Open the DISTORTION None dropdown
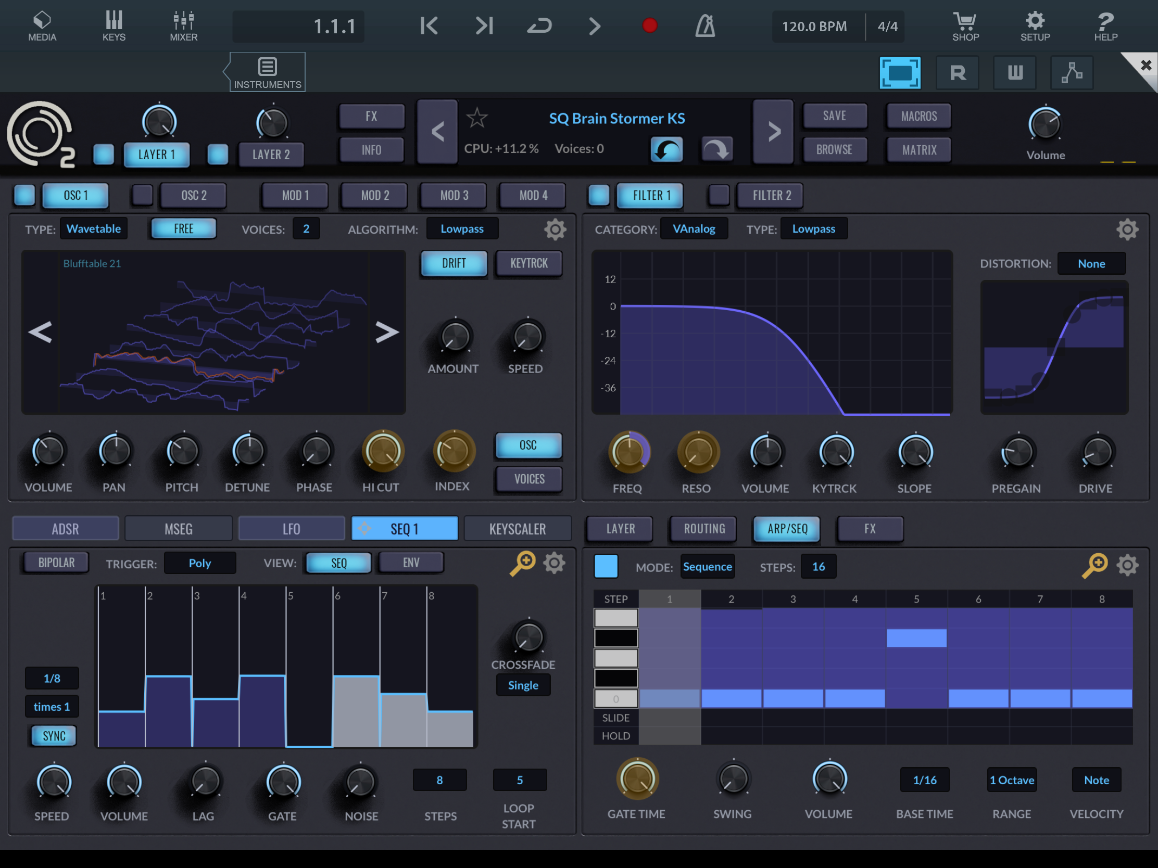 coord(1091,264)
